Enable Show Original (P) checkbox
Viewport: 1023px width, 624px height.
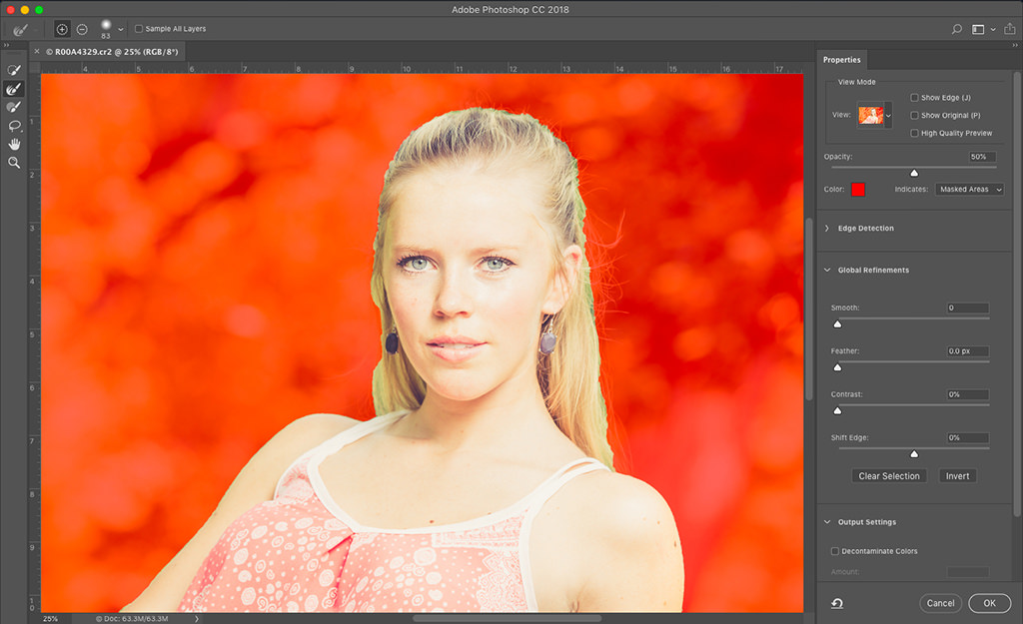[x=914, y=116]
